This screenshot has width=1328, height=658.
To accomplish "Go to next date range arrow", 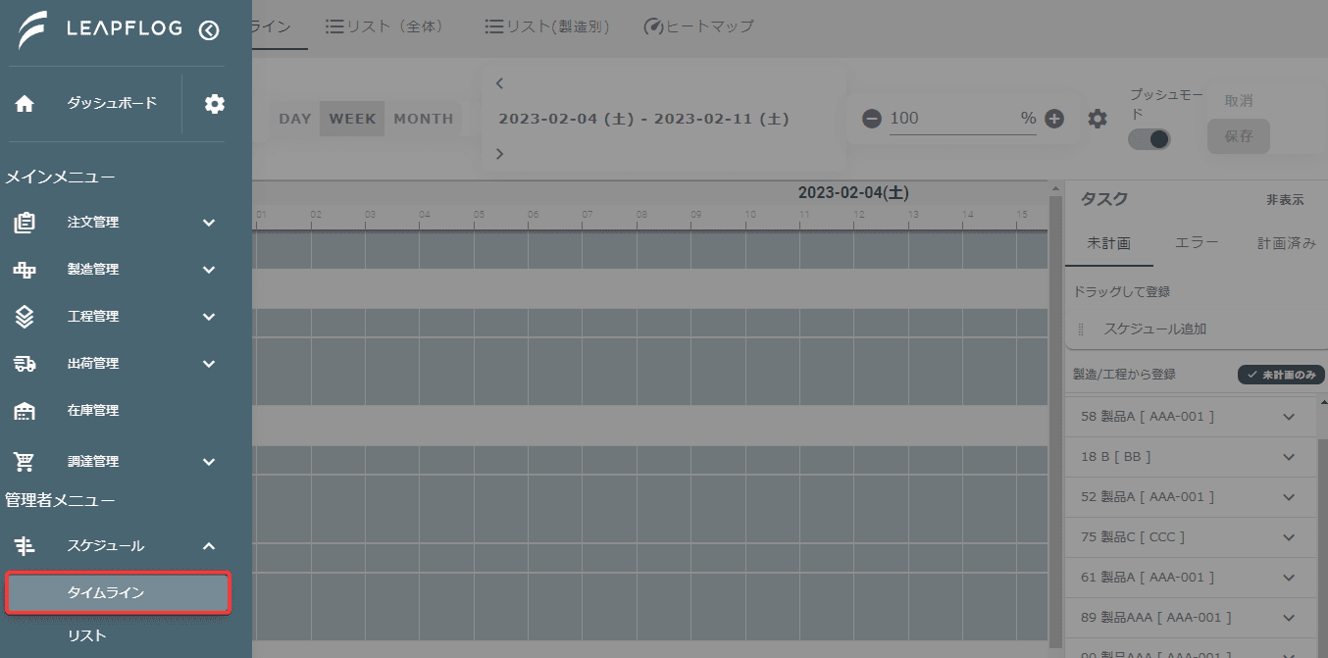I will pyautogui.click(x=499, y=154).
